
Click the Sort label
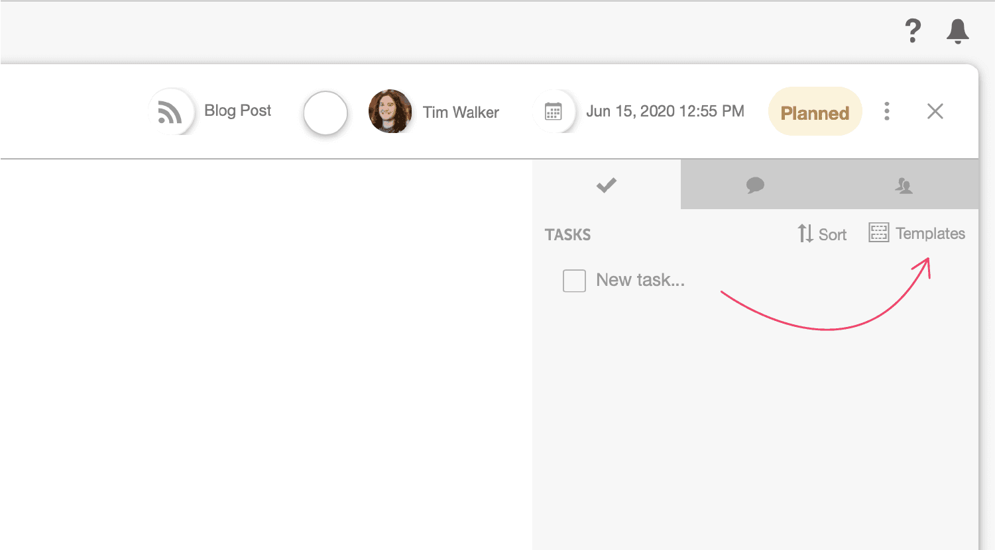click(x=833, y=235)
